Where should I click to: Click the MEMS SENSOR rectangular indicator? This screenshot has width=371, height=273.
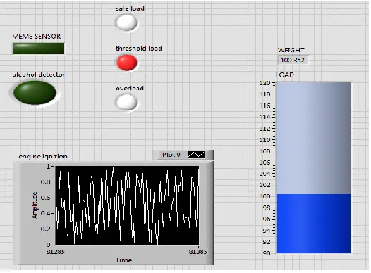39,49
